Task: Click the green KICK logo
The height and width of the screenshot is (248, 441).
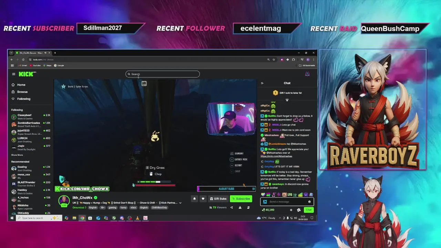Action: tap(27, 74)
